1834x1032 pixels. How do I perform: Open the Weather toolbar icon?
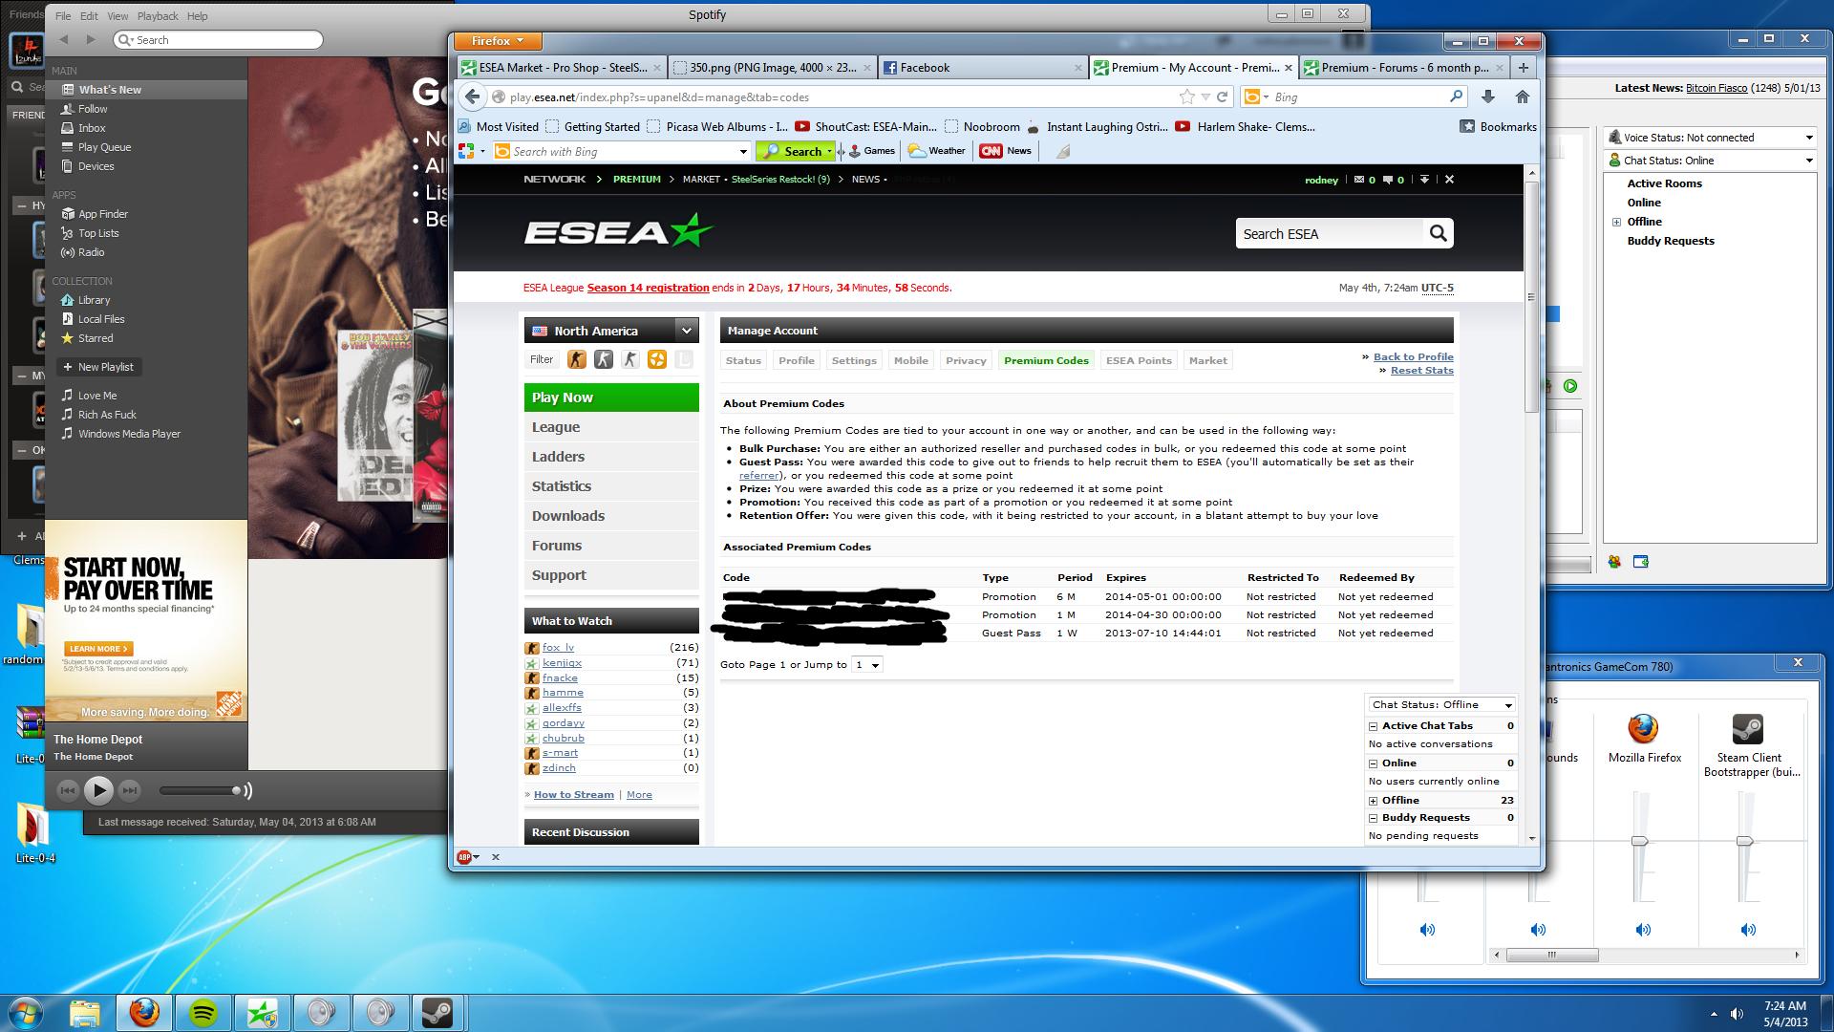coord(936,151)
